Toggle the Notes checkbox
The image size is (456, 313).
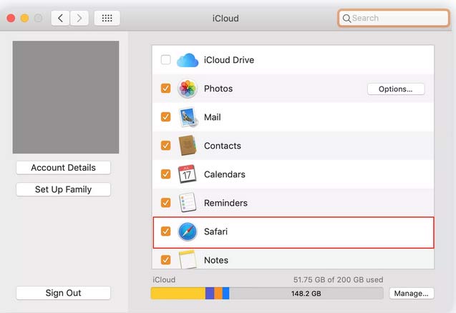(166, 260)
